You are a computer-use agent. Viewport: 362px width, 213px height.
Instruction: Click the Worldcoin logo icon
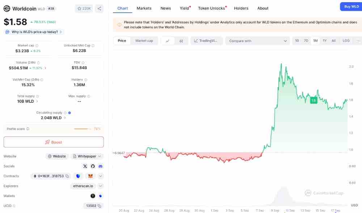pos(7,9)
